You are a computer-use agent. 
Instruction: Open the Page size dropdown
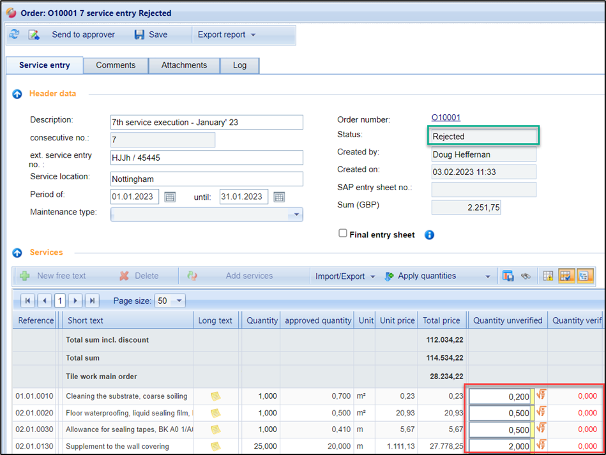[x=178, y=301]
